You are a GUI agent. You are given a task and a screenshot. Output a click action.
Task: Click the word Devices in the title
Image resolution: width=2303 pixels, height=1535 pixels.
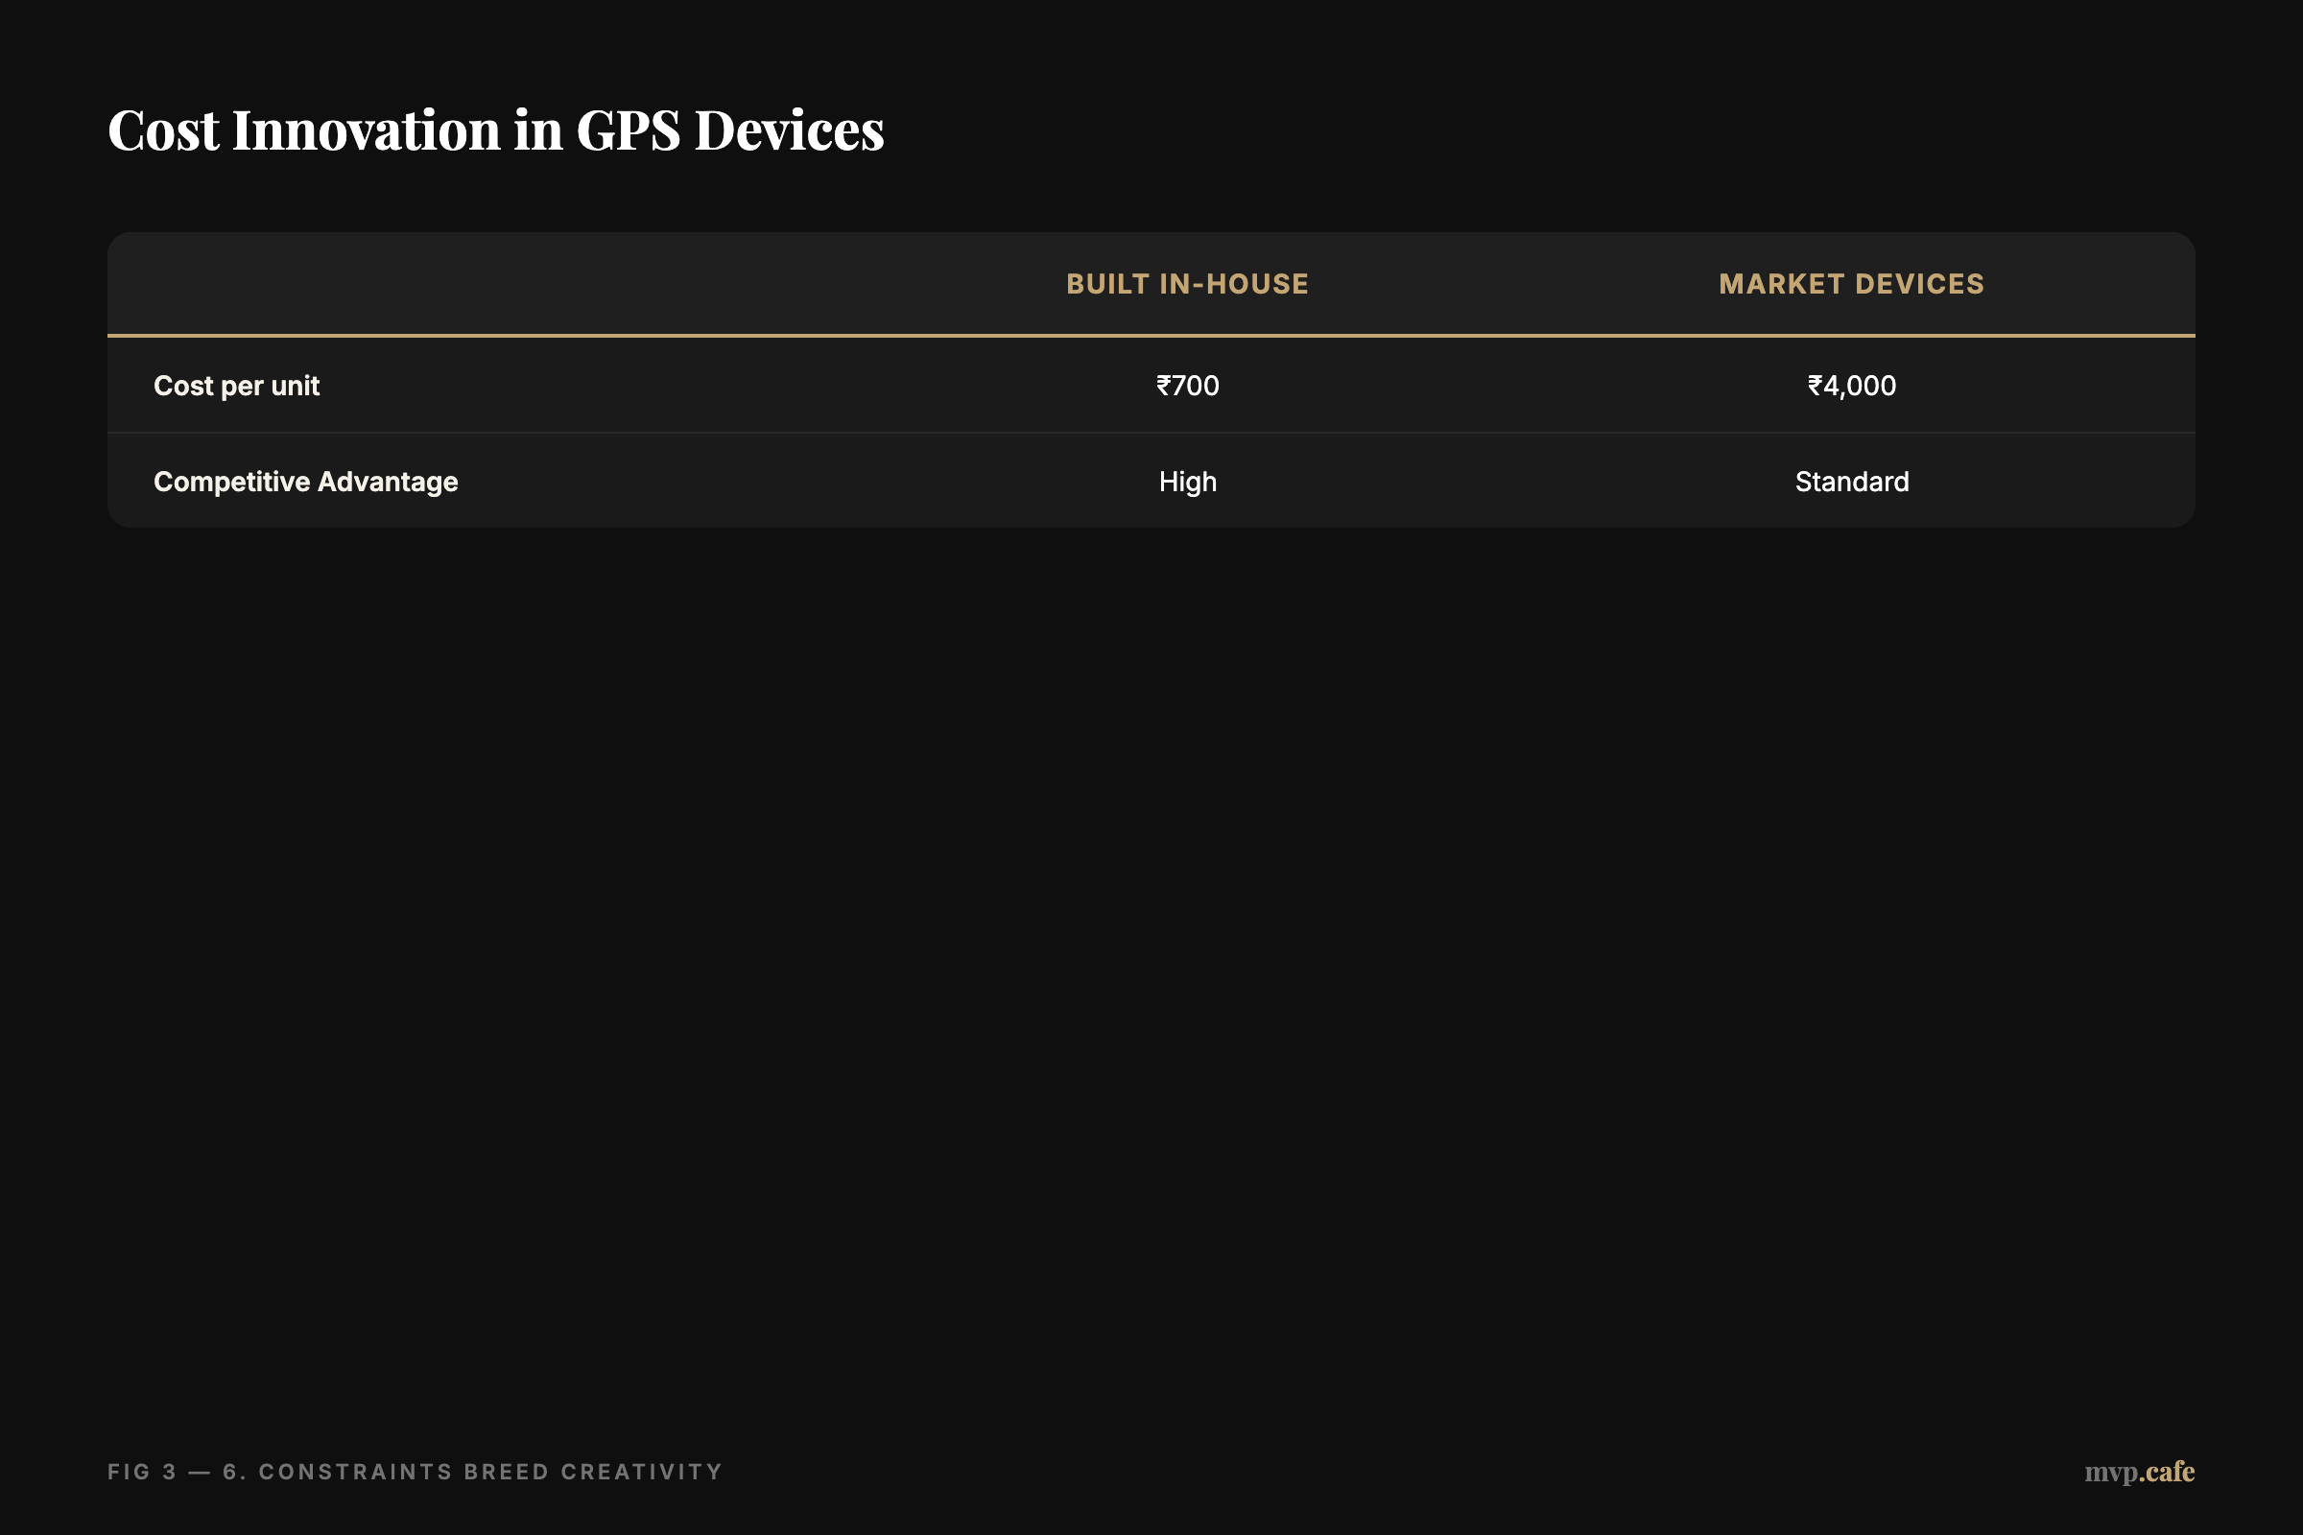[788, 130]
